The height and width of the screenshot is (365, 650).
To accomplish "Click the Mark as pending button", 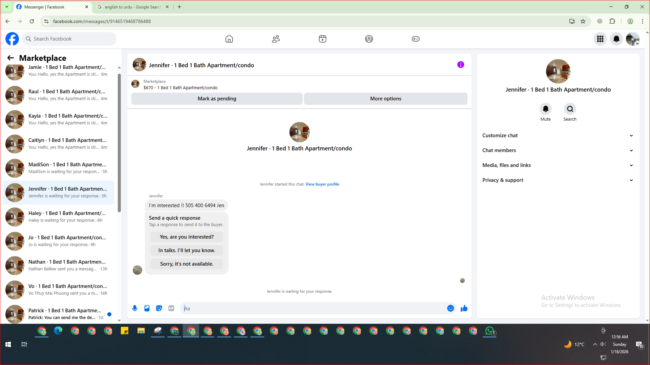I will click(217, 99).
